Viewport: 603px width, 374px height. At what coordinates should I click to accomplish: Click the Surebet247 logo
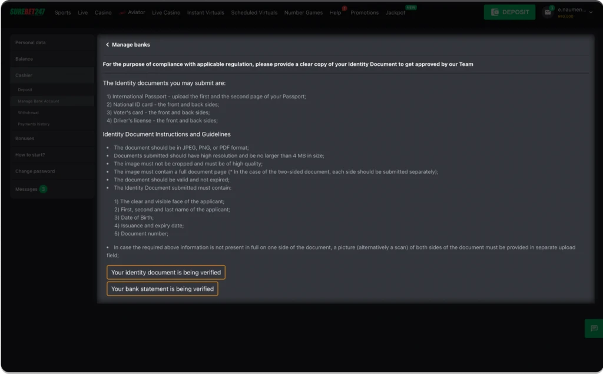[27, 12]
